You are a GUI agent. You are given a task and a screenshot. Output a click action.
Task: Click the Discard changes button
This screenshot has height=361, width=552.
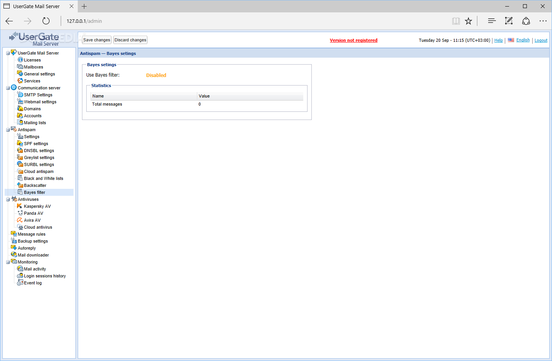pyautogui.click(x=130, y=40)
